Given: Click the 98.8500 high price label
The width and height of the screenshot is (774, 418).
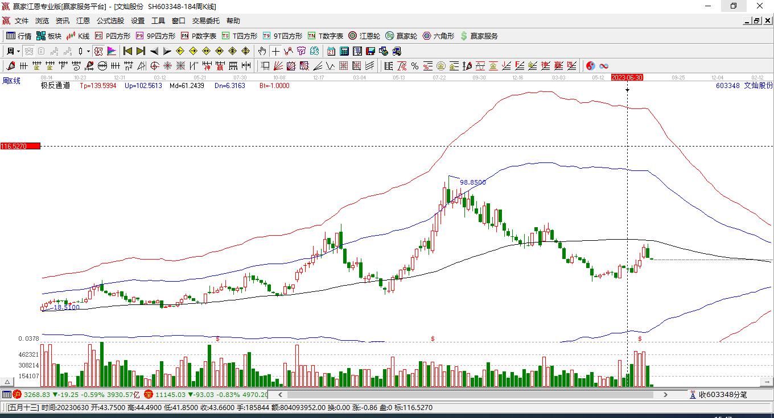Looking at the screenshot, I should 473,182.
